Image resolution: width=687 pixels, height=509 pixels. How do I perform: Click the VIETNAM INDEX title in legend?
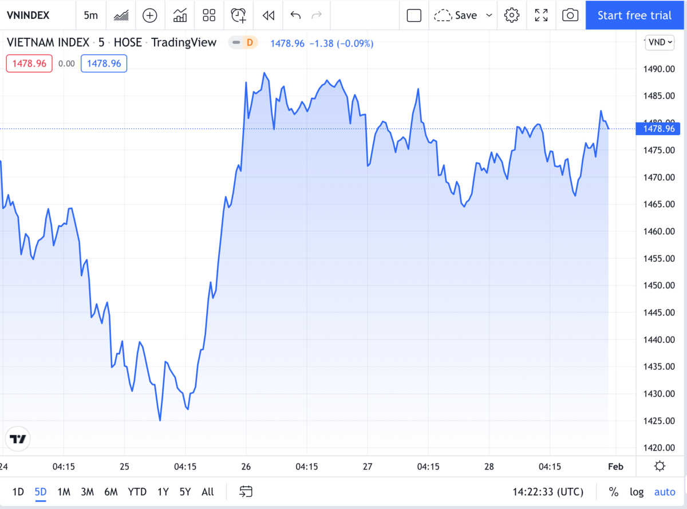48,42
